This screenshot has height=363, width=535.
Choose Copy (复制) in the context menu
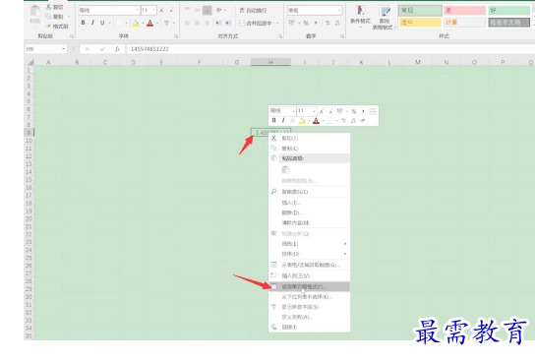click(x=309, y=149)
